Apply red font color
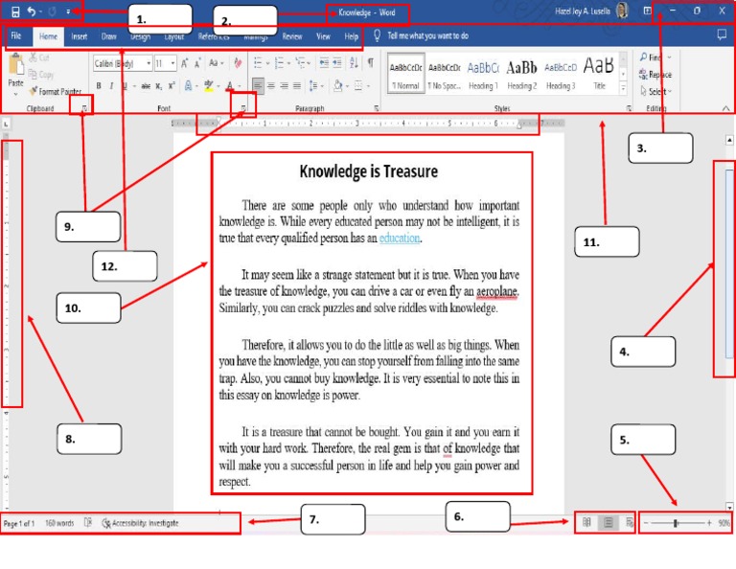 tap(230, 86)
